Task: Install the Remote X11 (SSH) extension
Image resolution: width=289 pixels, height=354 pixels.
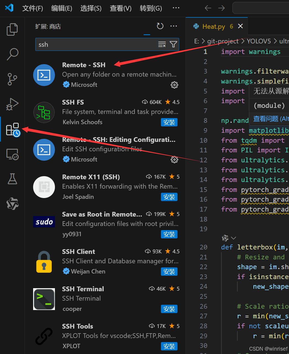Action: click(169, 197)
